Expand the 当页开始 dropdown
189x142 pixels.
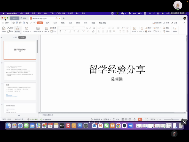click(27, 31)
